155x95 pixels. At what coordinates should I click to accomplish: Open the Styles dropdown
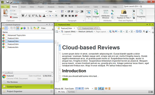pyautogui.click(x=89, y=14)
